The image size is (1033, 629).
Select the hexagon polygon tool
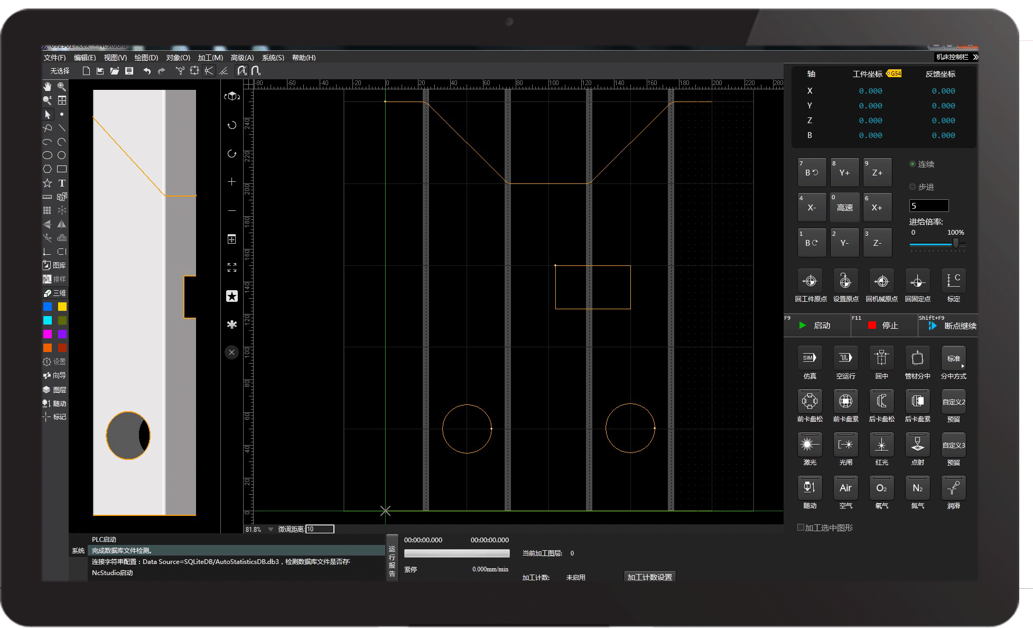pos(48,169)
